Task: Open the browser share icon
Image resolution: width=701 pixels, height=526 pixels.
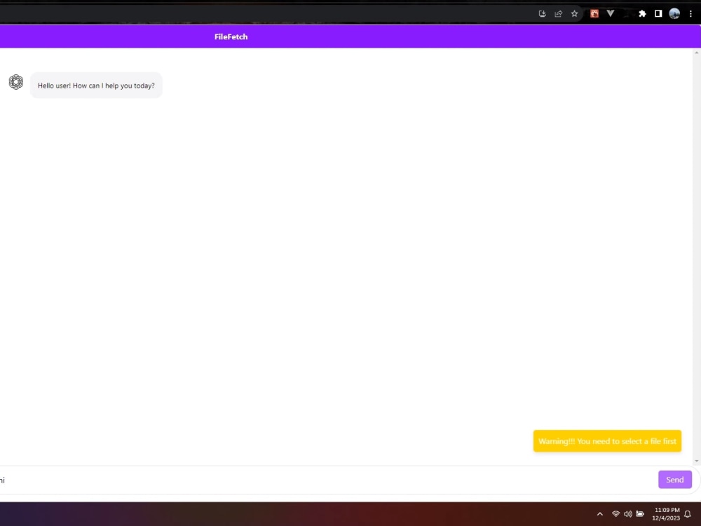Action: (559, 14)
